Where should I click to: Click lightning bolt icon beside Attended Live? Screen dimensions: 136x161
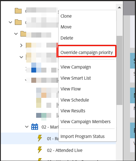pos(40,150)
